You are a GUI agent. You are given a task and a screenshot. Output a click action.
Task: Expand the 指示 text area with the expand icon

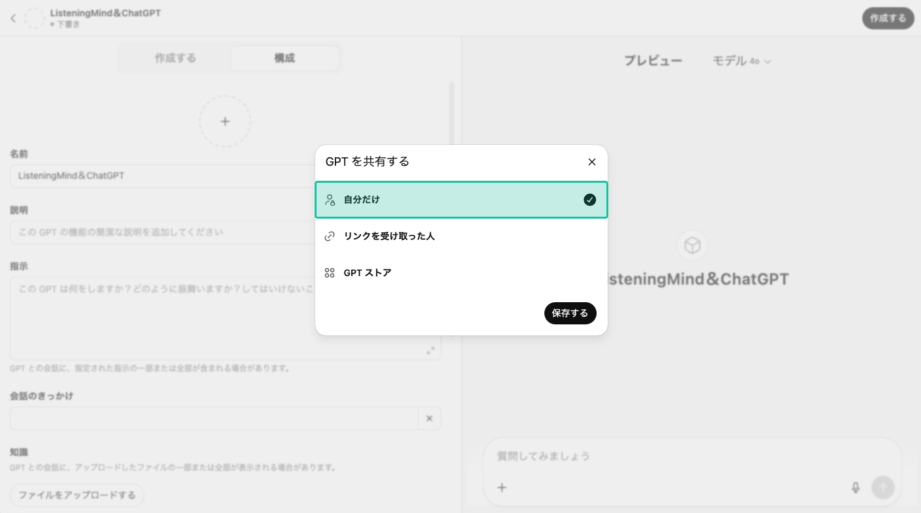click(x=431, y=350)
